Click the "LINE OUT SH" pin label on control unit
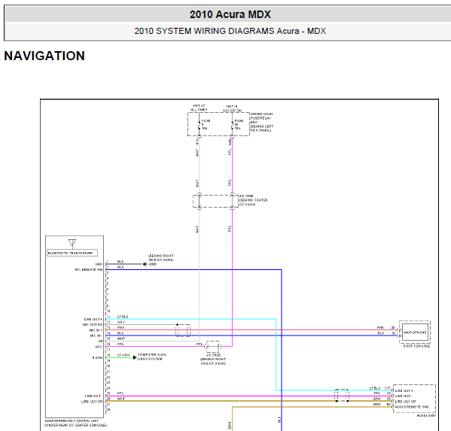Image resolution: width=451 pixels, height=431 pixels. tap(92, 402)
